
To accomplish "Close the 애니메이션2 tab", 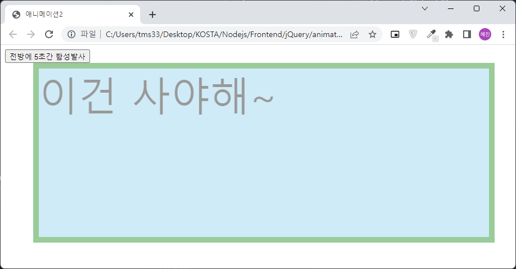I will 131,15.
